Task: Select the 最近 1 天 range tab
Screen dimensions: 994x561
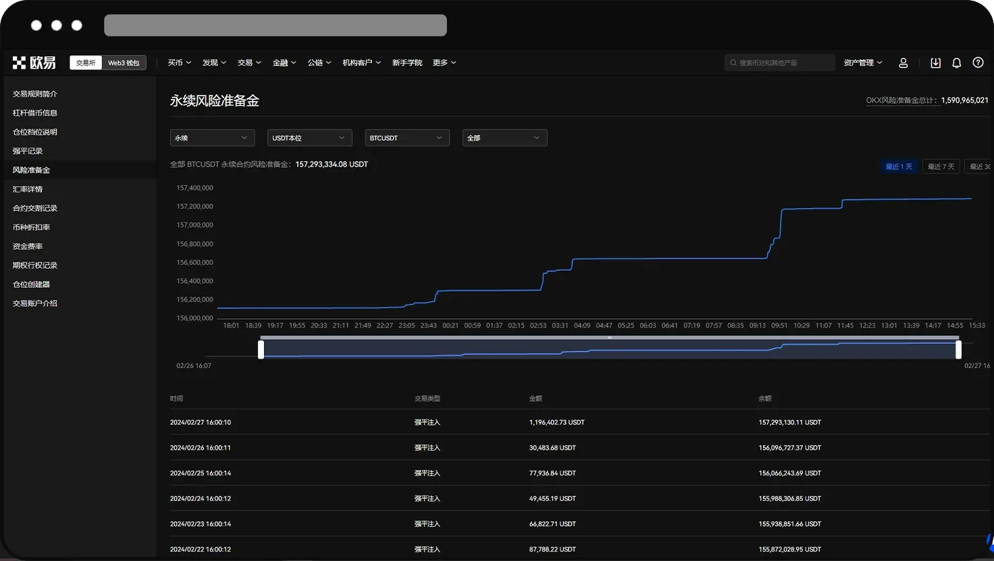Action: point(899,167)
